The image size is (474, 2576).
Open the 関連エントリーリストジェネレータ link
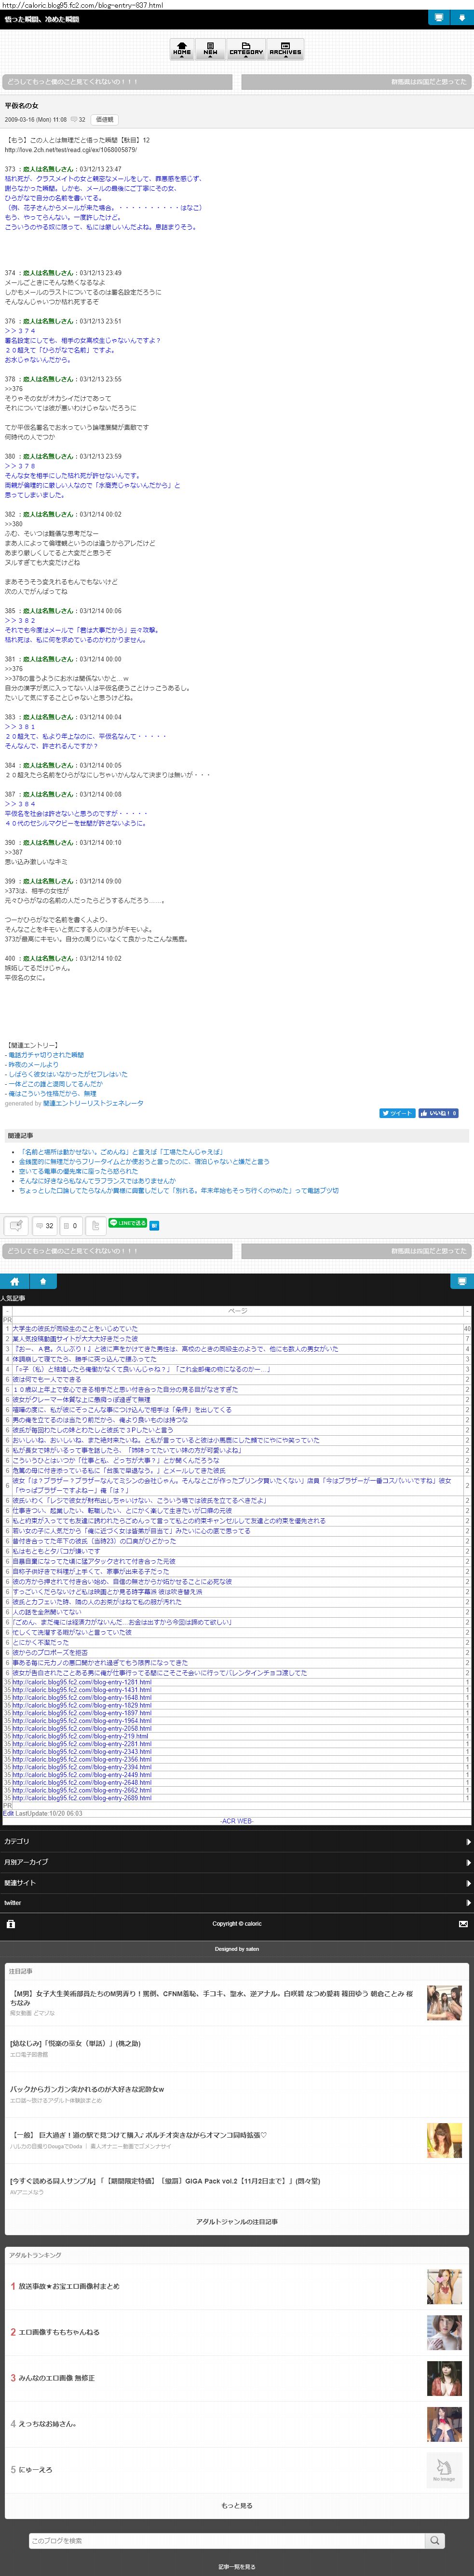click(x=93, y=1104)
